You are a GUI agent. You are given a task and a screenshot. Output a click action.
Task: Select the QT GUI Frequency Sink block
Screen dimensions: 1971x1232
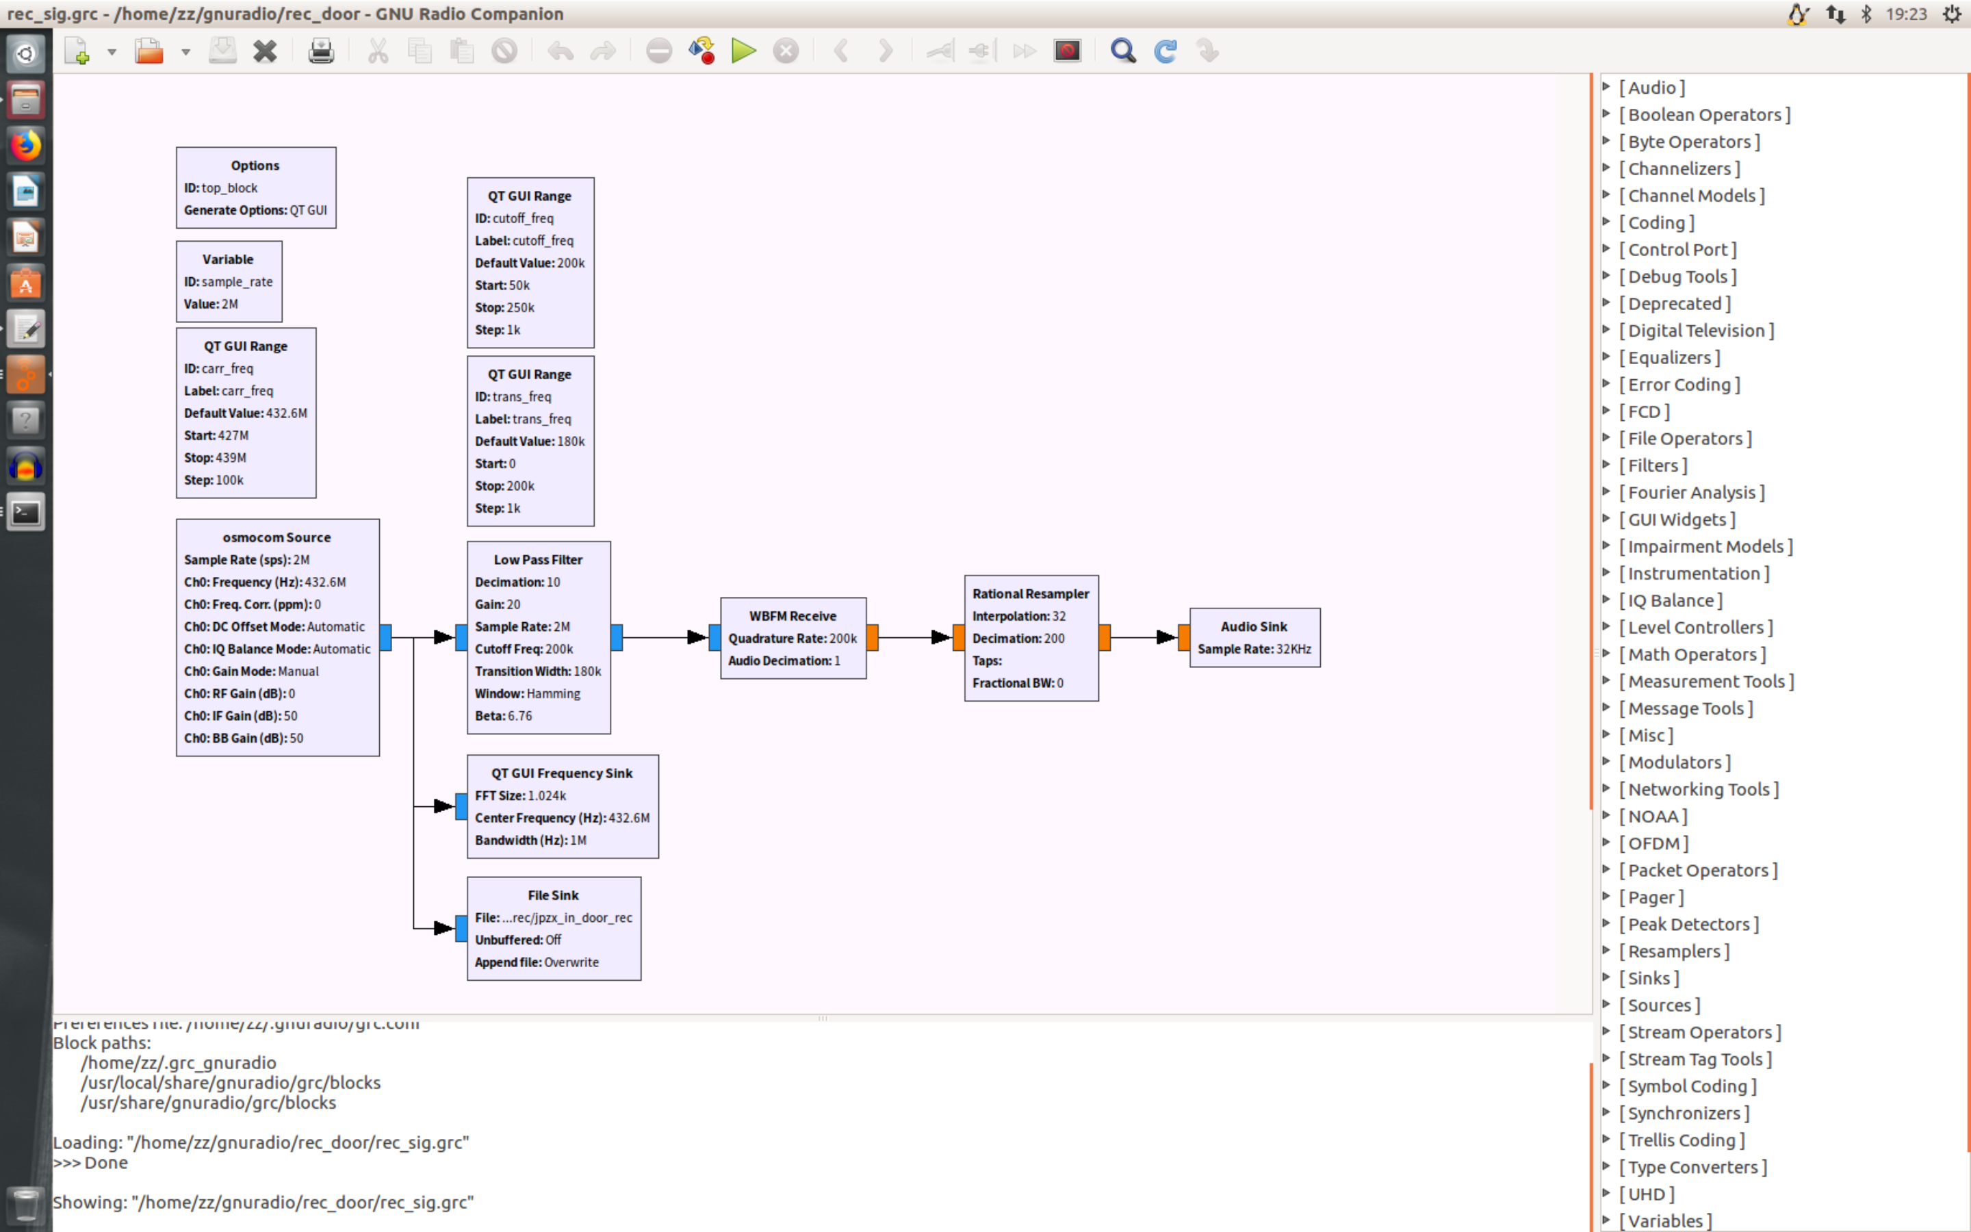(x=563, y=806)
